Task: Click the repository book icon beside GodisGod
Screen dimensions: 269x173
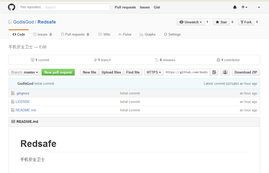Action: (x=10, y=22)
